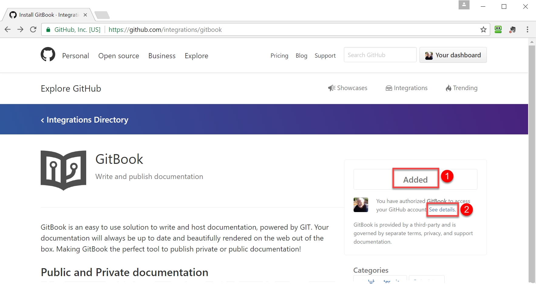The width and height of the screenshot is (536, 287).
Task: Click the green robot extension icon
Action: (x=498, y=29)
